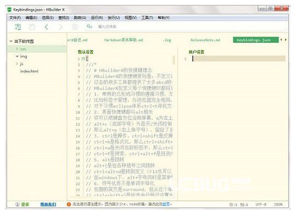Click the HBuilder X app icon in the title bar

coord(9,9)
